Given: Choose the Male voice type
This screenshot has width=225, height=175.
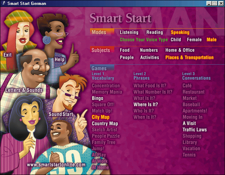Looking at the screenshot, I should point(212,39).
